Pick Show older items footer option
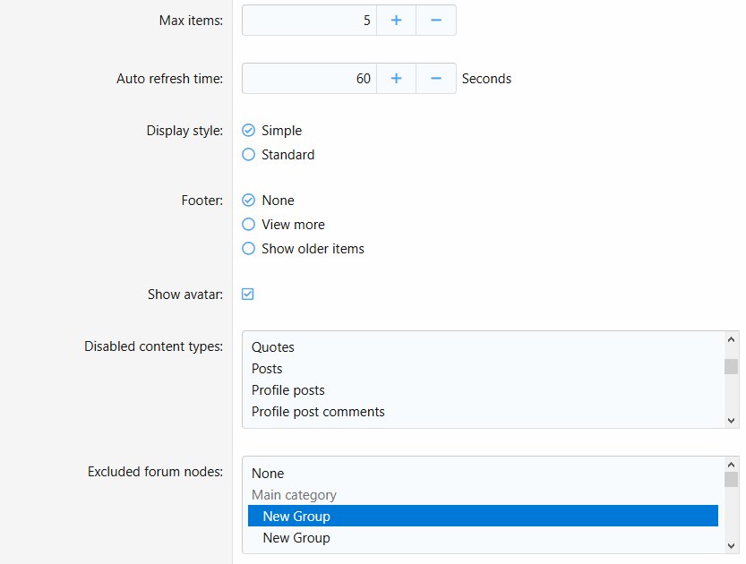This screenshot has width=746, height=564. coord(249,249)
